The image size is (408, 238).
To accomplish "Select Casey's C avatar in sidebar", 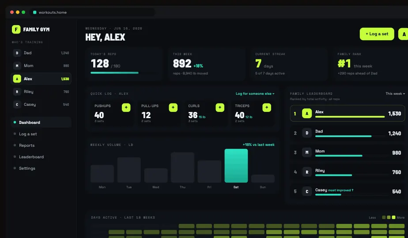I will tap(17, 104).
